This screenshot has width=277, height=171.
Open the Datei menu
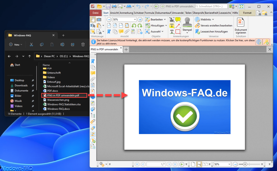coord(95,13)
